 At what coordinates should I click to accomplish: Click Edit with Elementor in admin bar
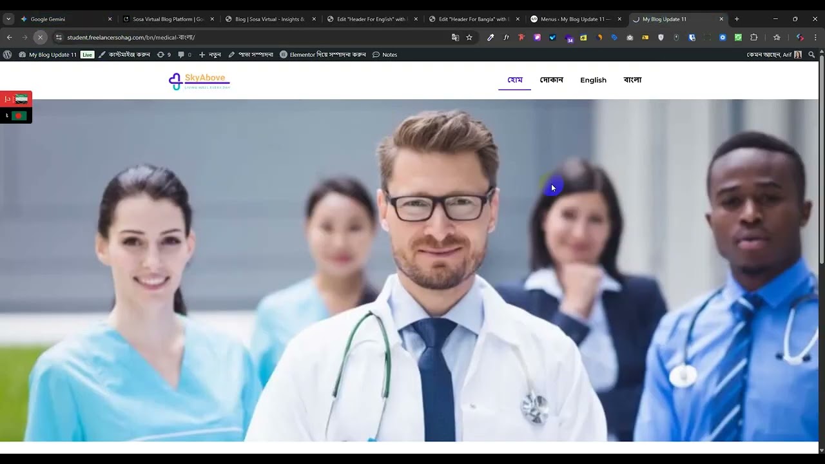[323, 55]
